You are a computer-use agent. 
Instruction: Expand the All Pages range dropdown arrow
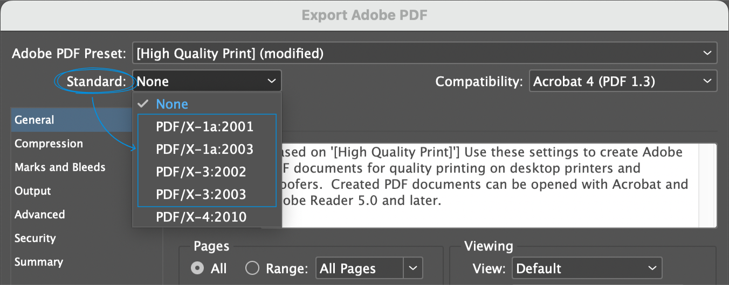(412, 268)
